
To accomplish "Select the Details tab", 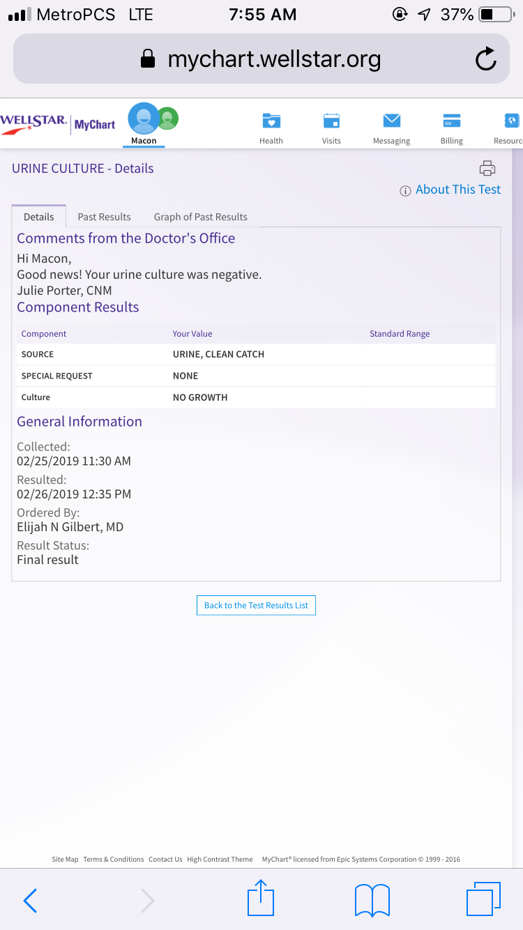I will coord(39,217).
